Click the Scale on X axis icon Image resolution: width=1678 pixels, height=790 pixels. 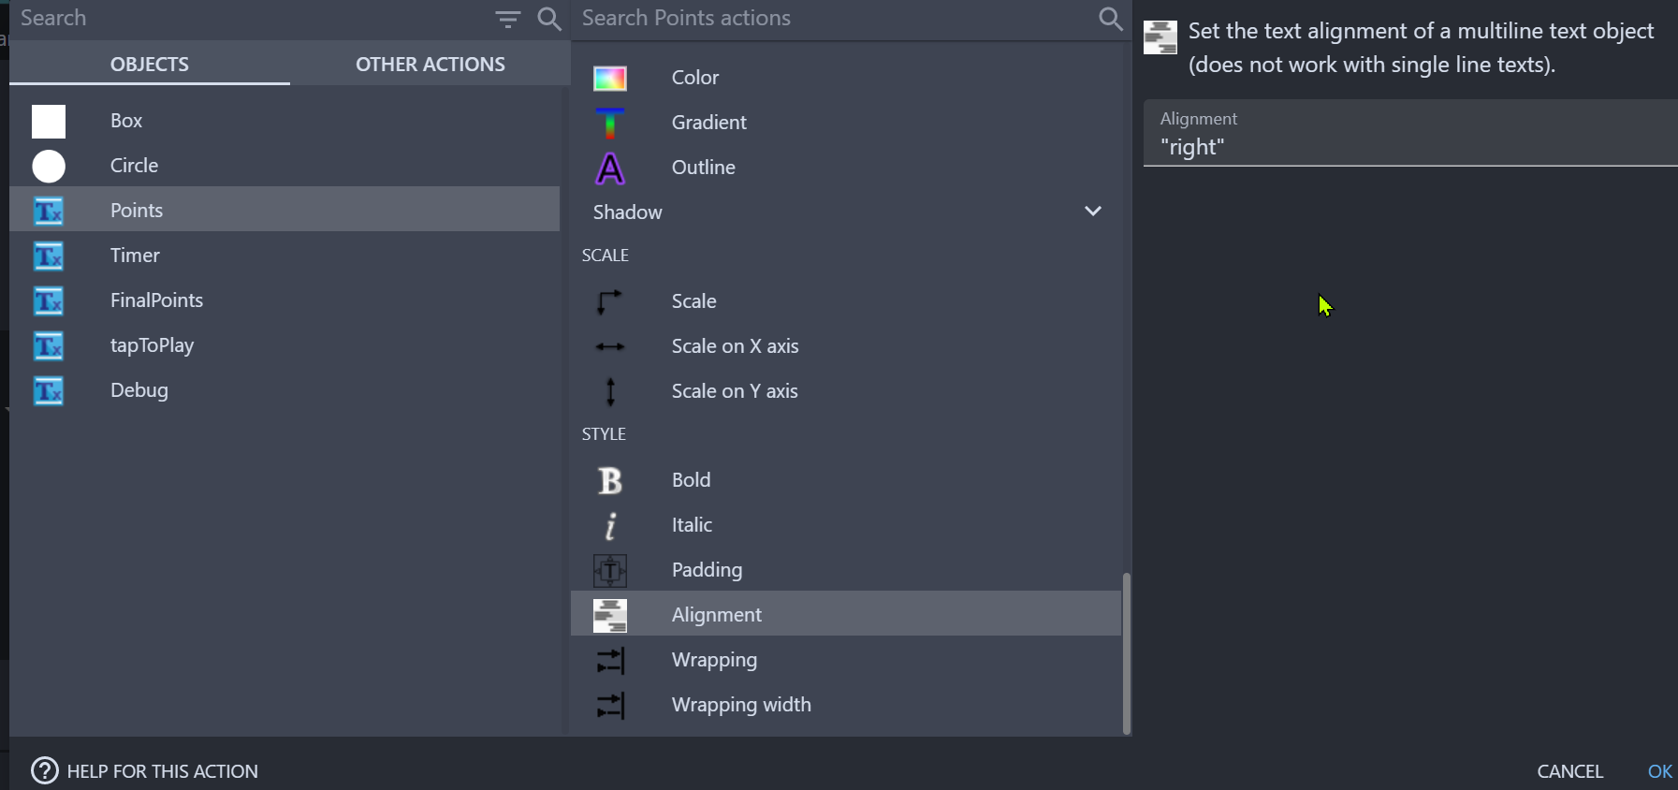click(x=610, y=346)
